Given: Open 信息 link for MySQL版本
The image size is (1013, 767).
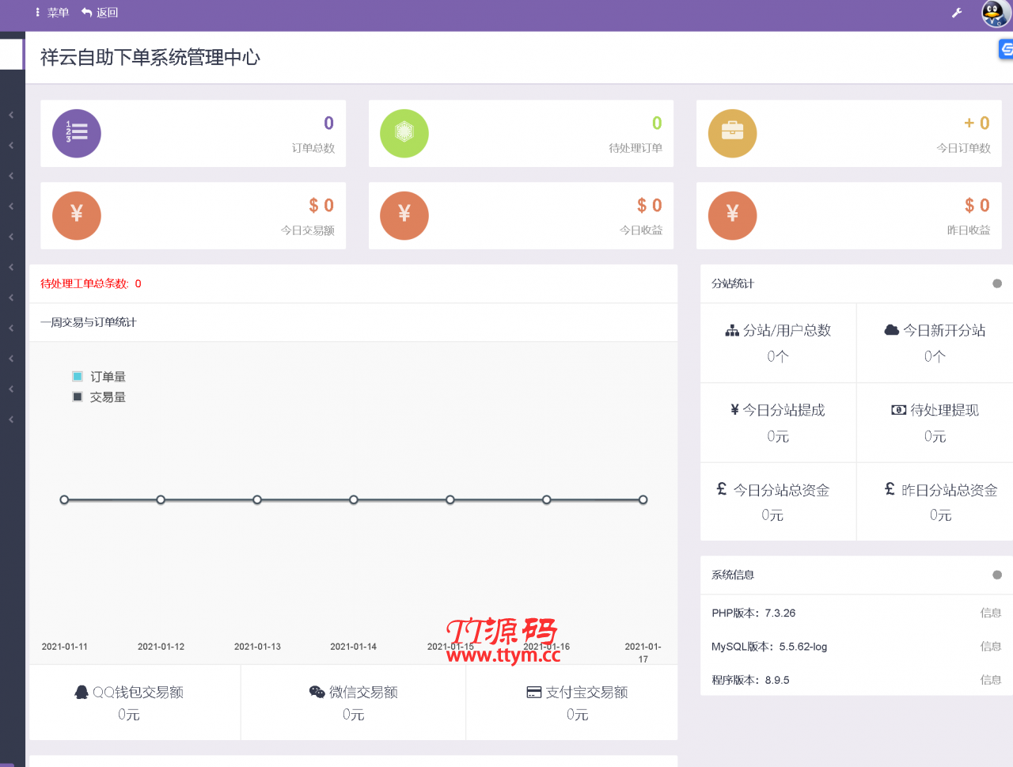Looking at the screenshot, I should [x=991, y=646].
